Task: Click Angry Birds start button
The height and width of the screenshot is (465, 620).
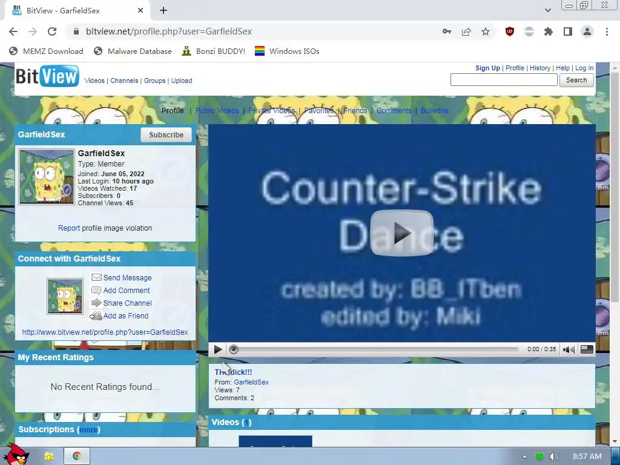Action: click(x=16, y=455)
